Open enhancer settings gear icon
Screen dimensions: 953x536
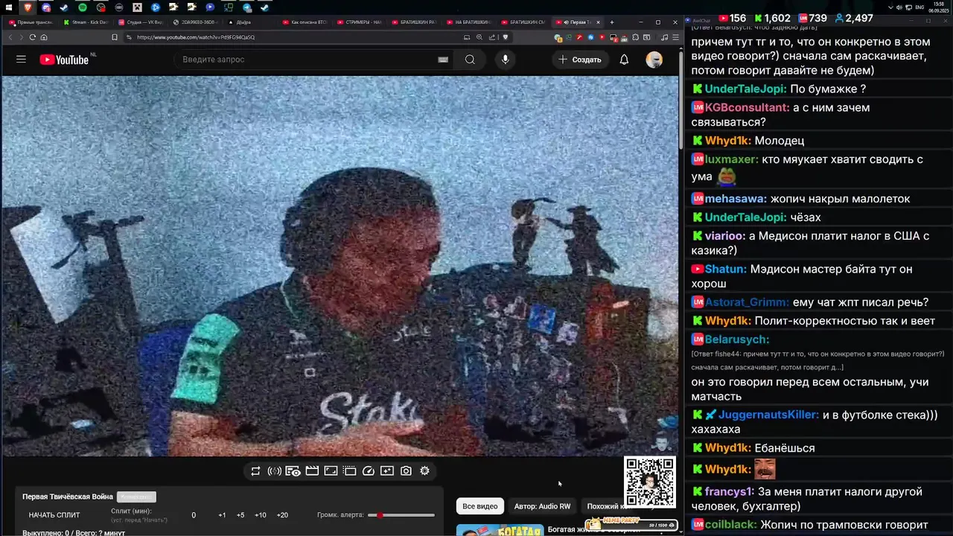pos(424,471)
